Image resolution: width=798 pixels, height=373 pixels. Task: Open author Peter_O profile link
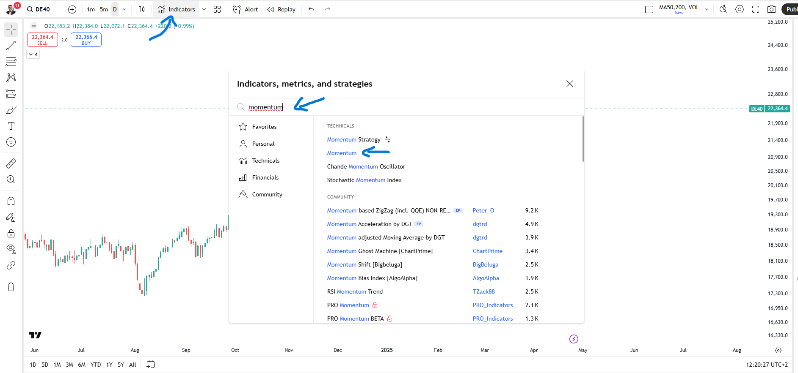point(483,210)
